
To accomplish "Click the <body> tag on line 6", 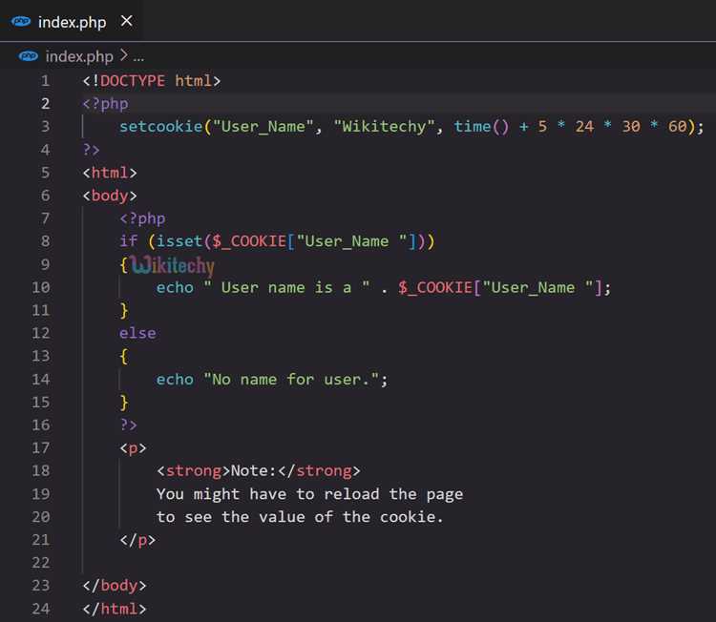I will [x=110, y=196].
